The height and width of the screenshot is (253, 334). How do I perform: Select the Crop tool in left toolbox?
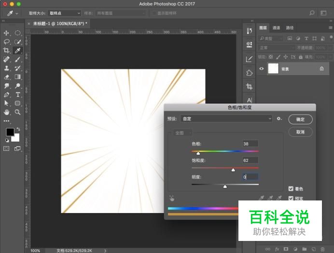[6, 51]
